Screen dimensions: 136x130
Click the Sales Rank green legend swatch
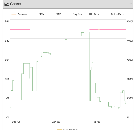107,14
